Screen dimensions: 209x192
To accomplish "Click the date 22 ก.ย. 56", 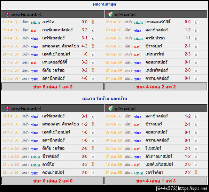I will pyautogui.click(x=114, y=148).
